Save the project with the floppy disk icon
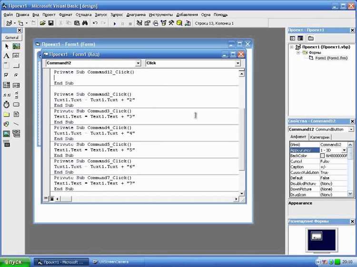 tap(51, 23)
